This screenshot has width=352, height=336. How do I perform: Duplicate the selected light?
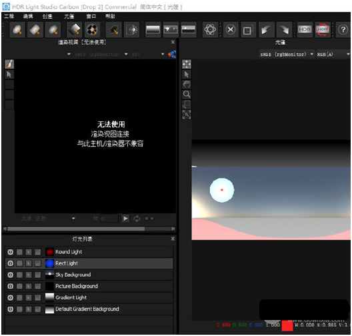[248, 29]
